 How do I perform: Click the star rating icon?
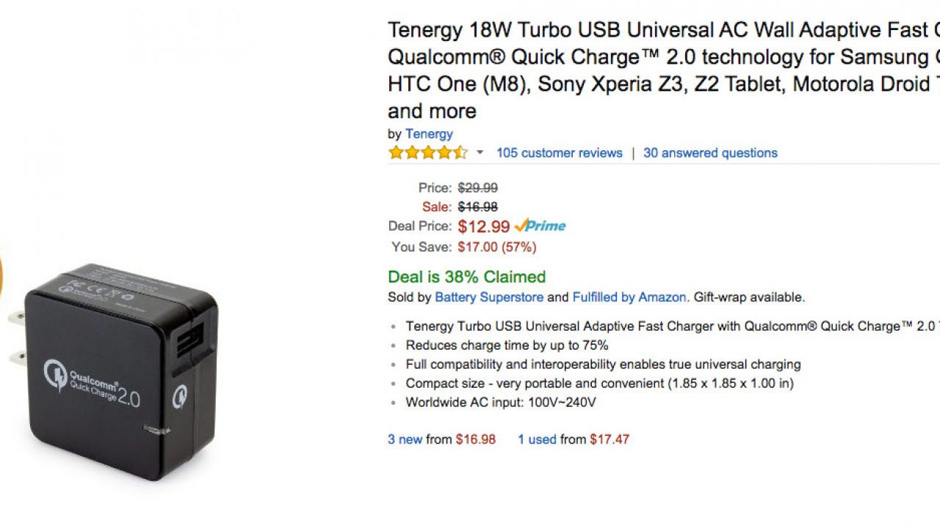pos(427,153)
